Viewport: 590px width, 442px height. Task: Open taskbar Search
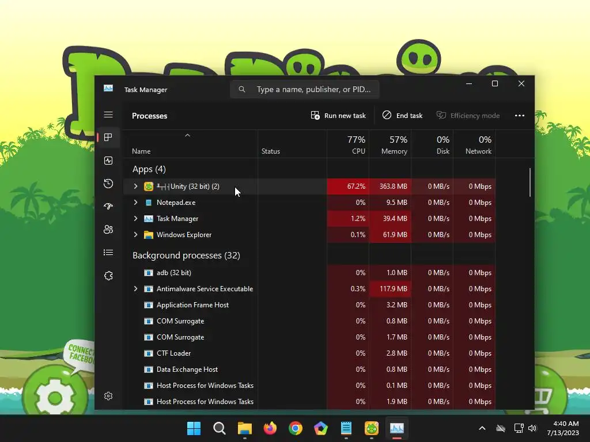[220, 428]
